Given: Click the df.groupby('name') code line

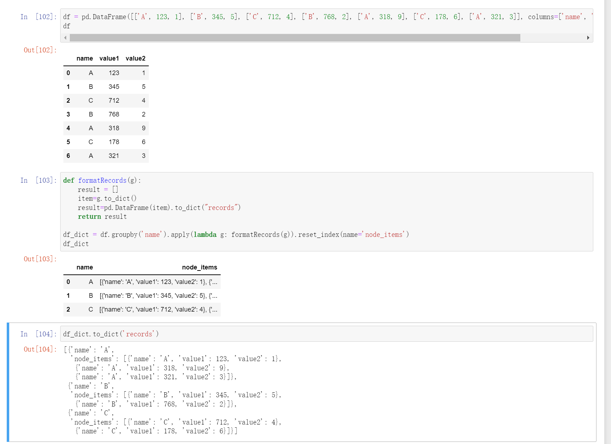Looking at the screenshot, I should point(236,234).
